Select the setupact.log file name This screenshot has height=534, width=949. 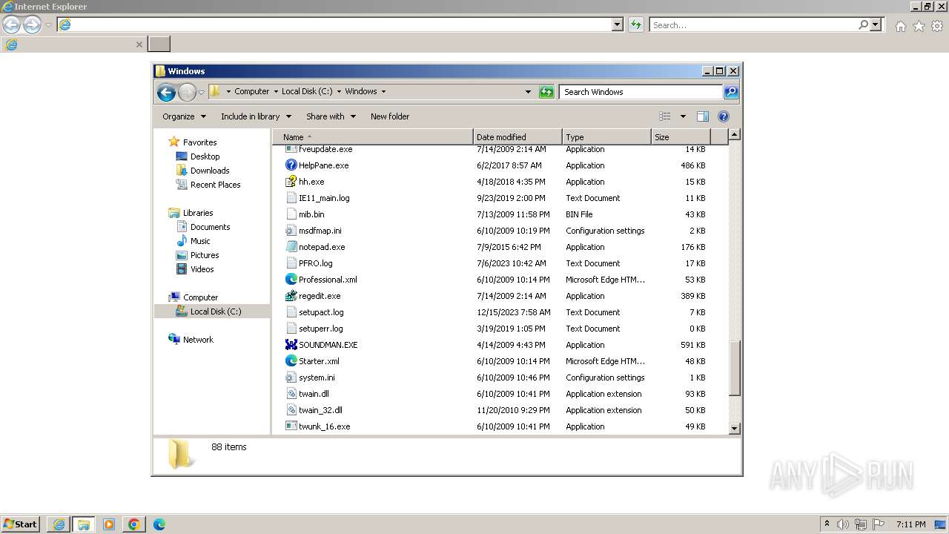click(x=321, y=312)
